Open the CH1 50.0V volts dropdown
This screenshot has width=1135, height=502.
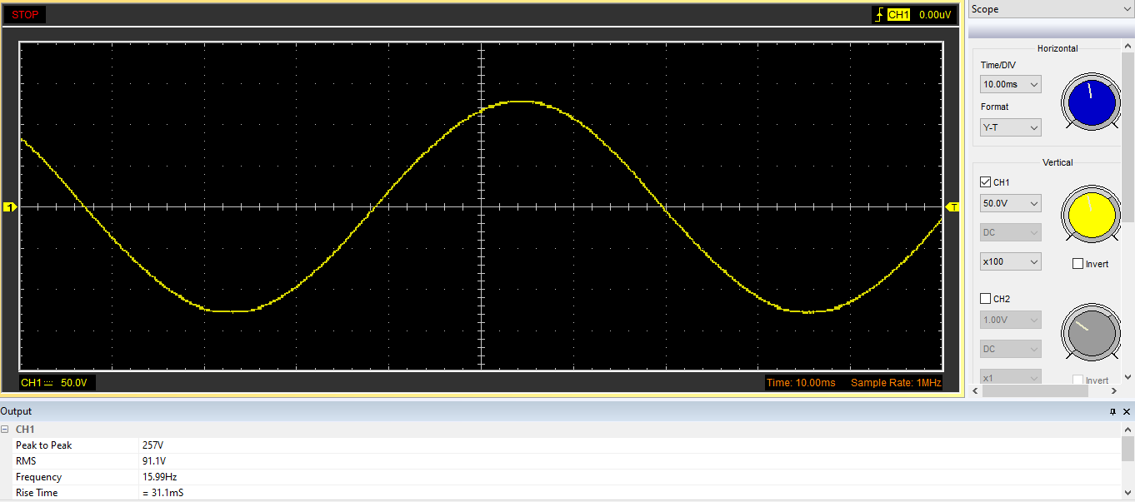pos(1011,203)
